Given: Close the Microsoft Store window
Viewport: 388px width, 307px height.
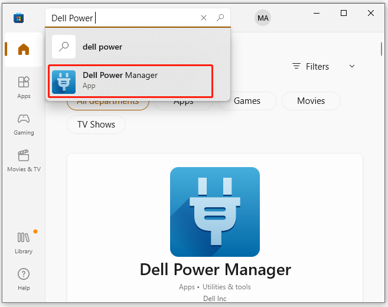Looking at the screenshot, I should 371,13.
